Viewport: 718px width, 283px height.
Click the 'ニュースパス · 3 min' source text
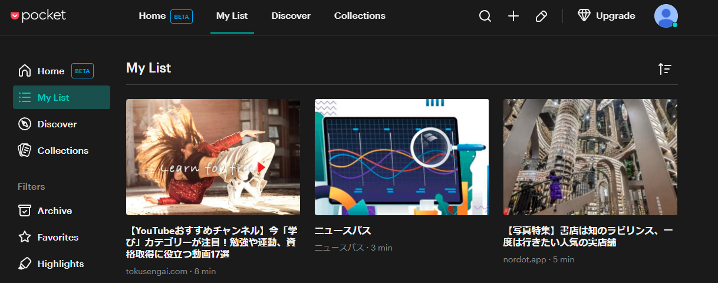[x=354, y=248]
